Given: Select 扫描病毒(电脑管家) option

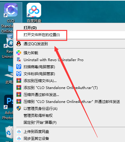Looking at the screenshot, I should (x=39, y=67).
